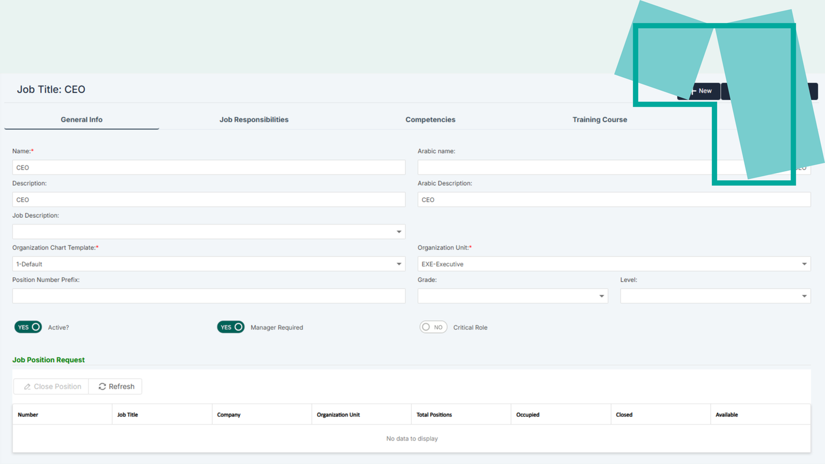
Task: Click the Occupied column header
Action: pos(527,415)
